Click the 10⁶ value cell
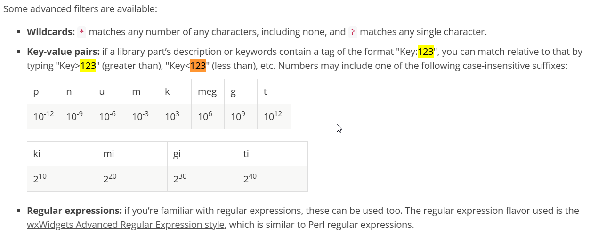 click(x=207, y=117)
